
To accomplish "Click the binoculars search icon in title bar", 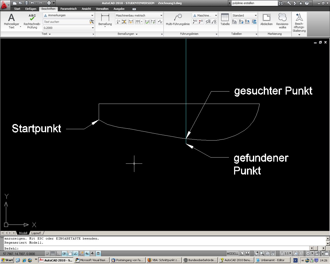I will pyautogui.click(x=281, y=3).
